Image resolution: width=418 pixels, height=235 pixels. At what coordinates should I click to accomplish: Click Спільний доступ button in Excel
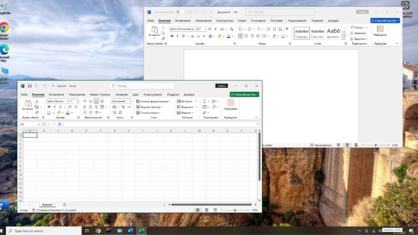pos(245,94)
